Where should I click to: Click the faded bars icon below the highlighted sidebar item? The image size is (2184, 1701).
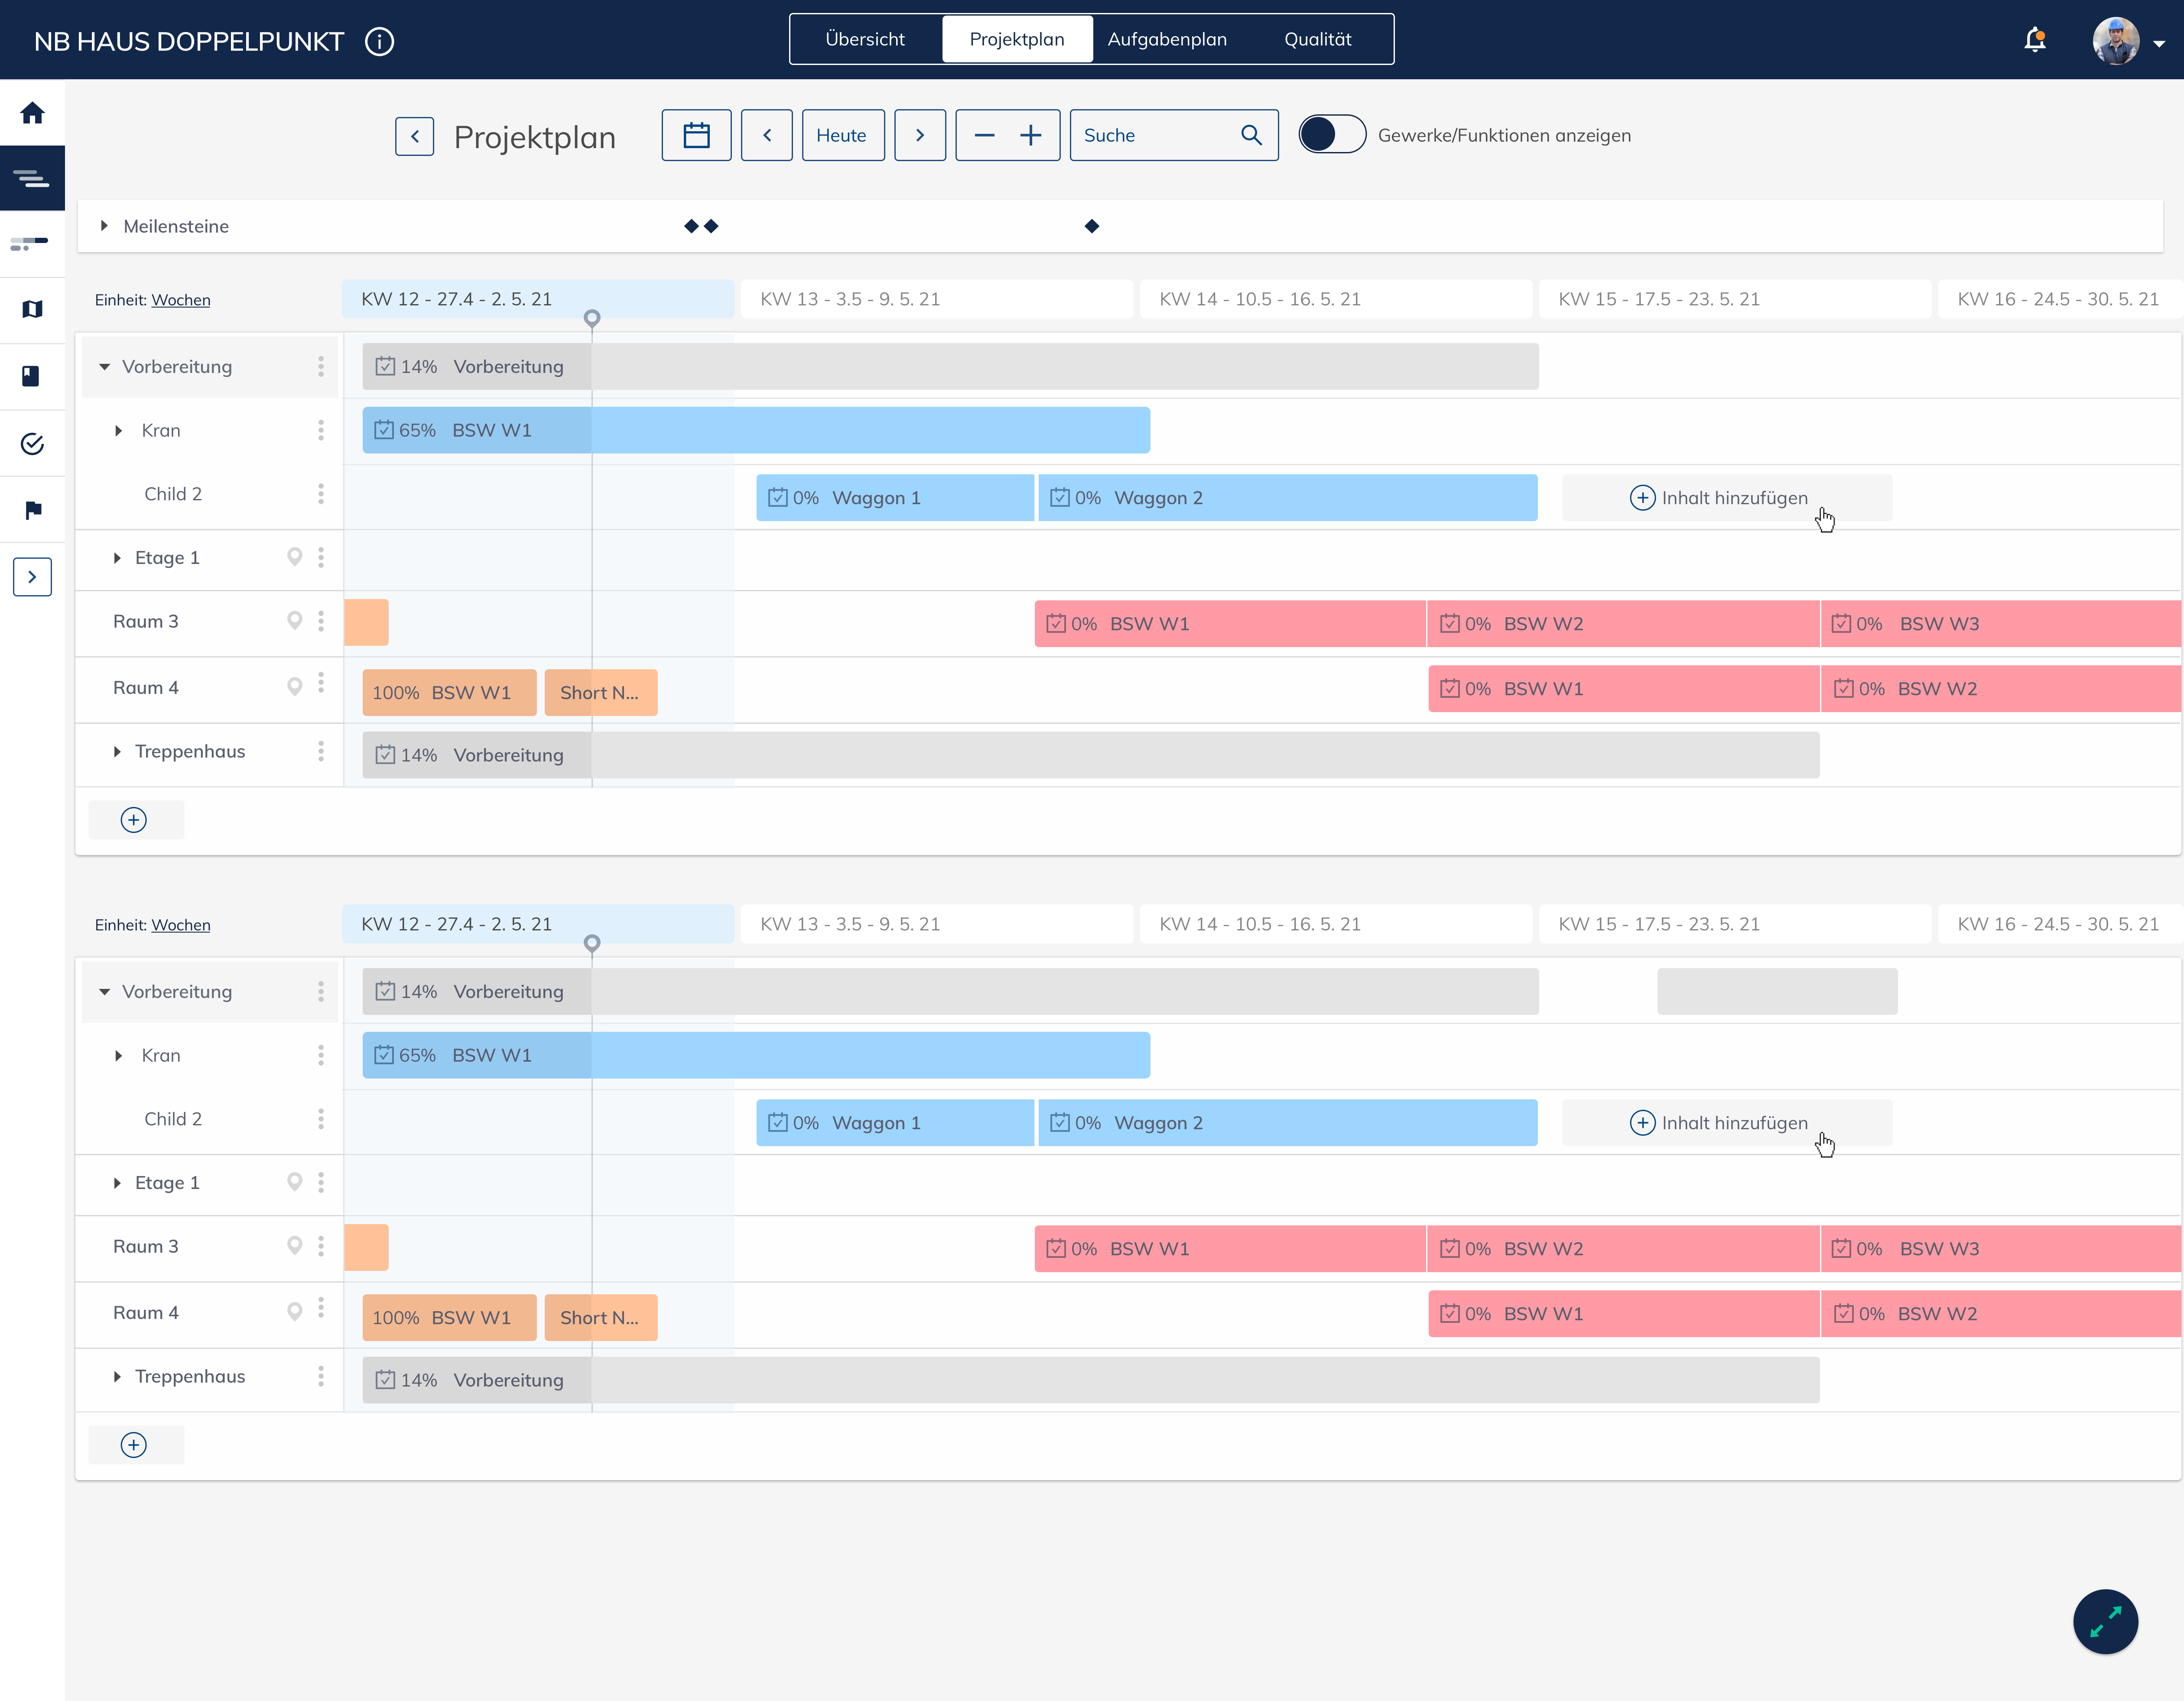pos(30,243)
